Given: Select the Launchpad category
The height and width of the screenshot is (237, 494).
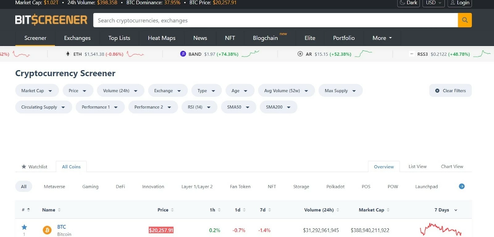Looking at the screenshot, I should click(x=426, y=186).
